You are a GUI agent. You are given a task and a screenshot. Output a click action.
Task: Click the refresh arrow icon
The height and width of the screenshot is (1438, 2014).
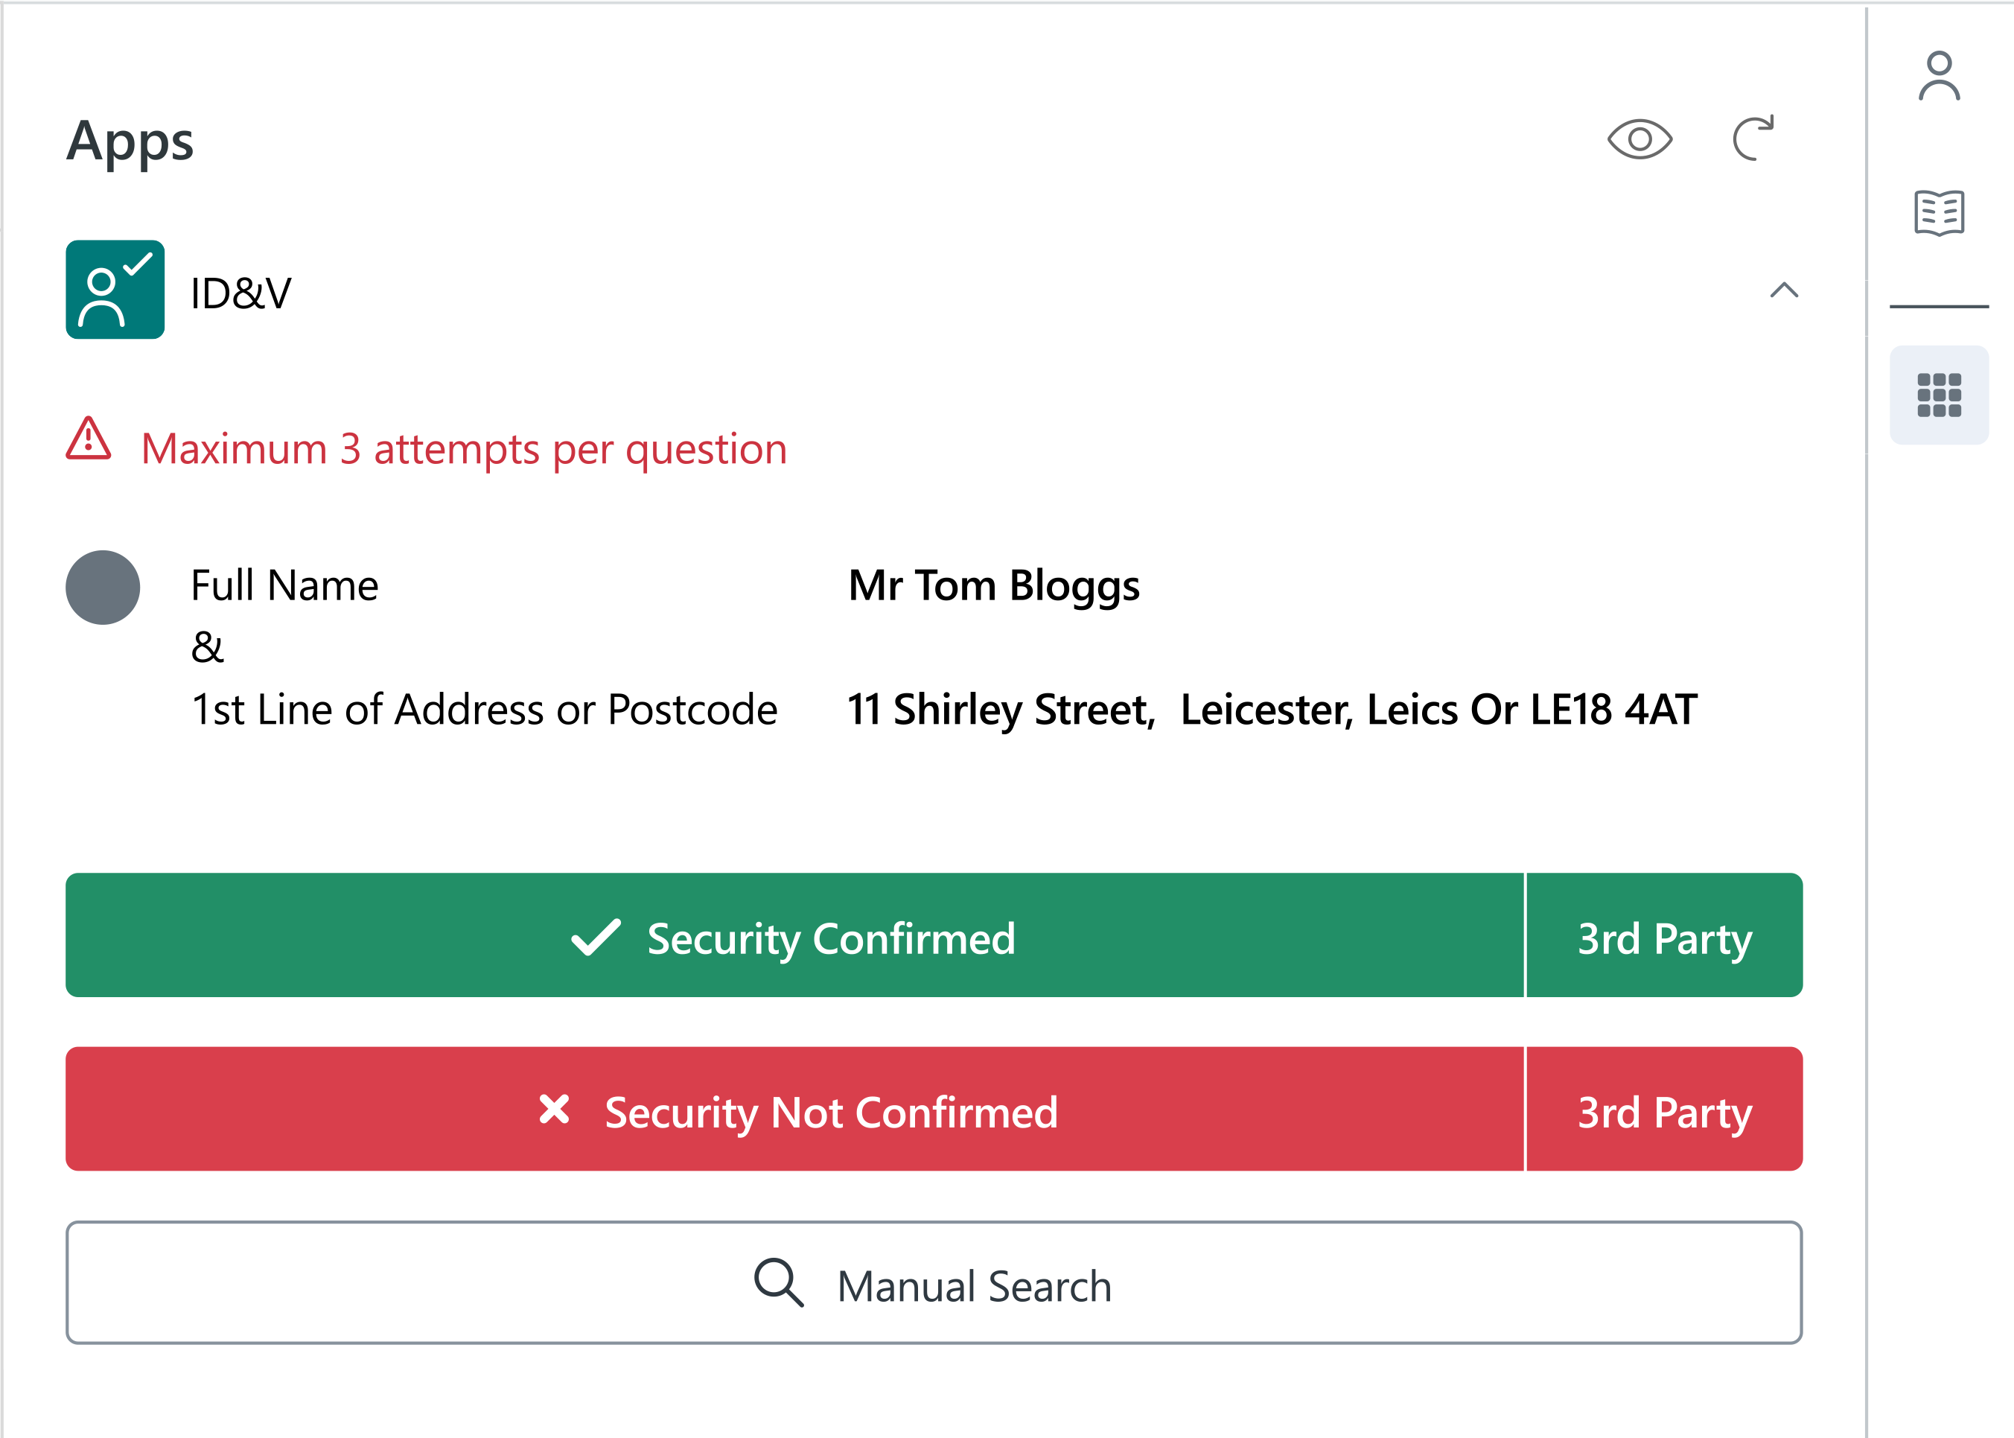(1753, 138)
